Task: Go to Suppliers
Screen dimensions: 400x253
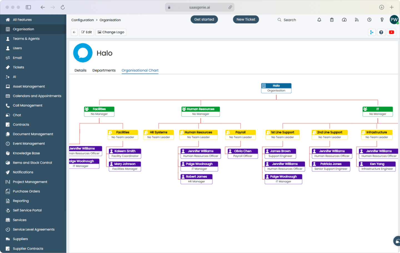Action: point(33,239)
